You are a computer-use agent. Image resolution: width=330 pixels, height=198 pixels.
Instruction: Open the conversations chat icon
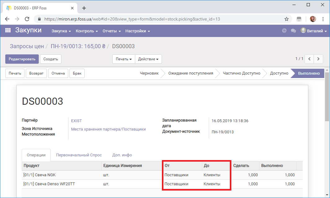tap(293, 31)
